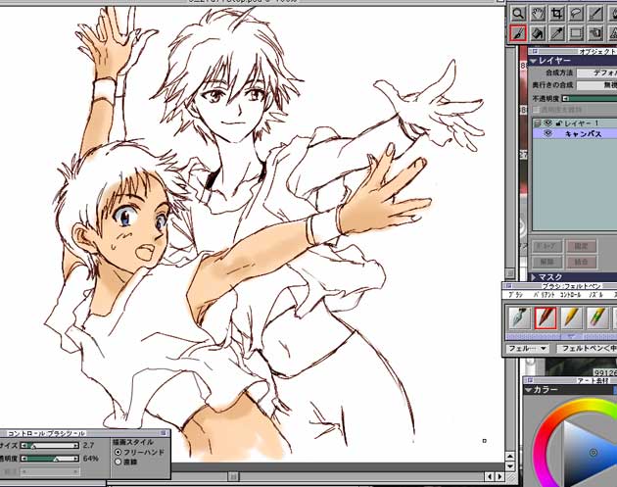This screenshot has width=617, height=487.
Task: Click the group icon left of レイヤー 1
Action: click(538, 123)
